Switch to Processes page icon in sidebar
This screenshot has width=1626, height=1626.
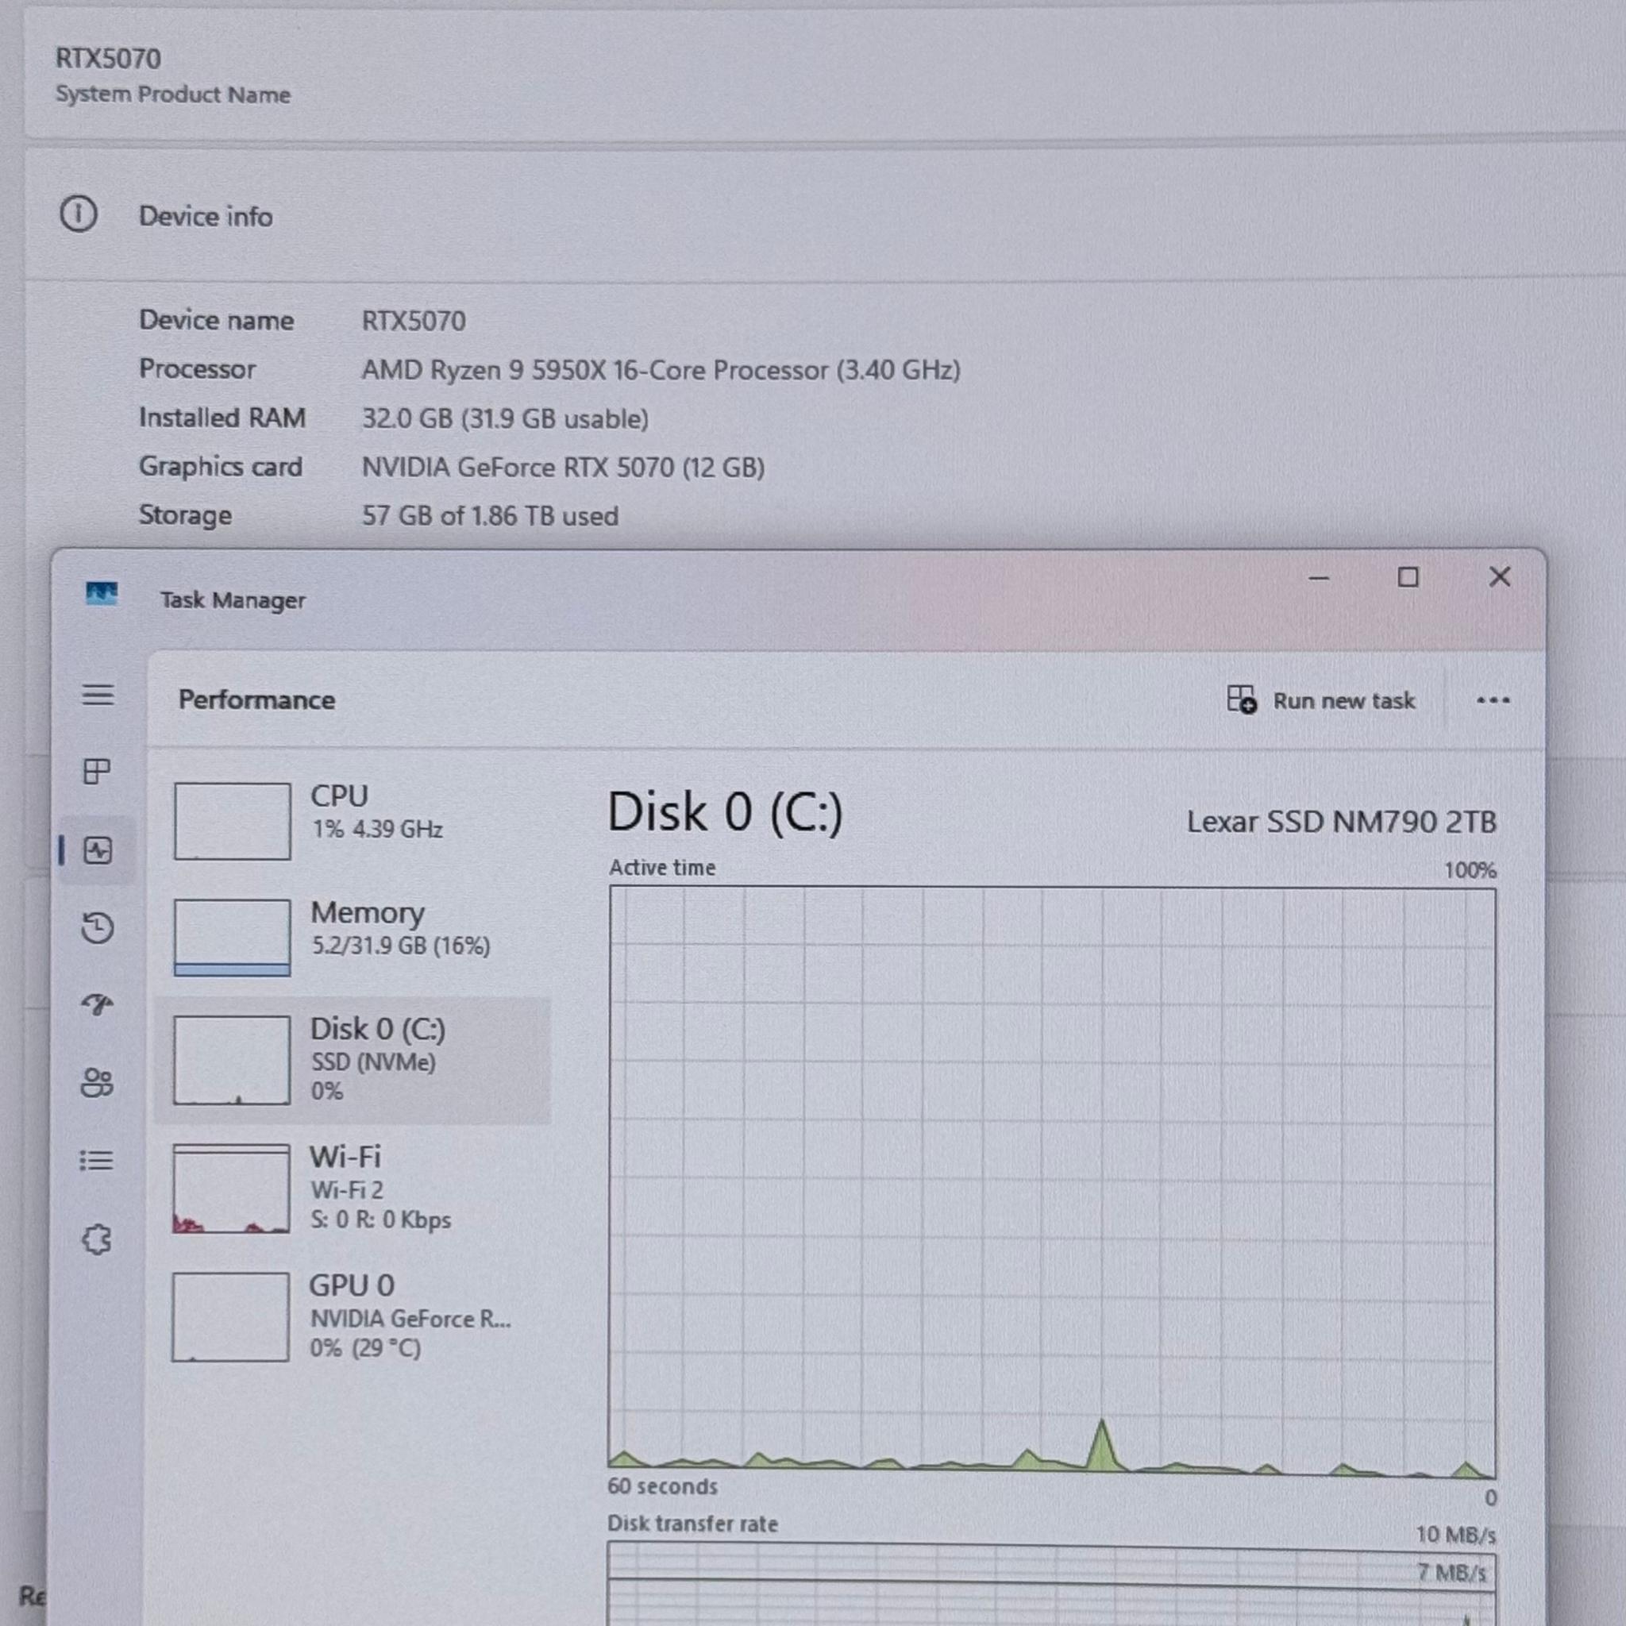tap(98, 771)
